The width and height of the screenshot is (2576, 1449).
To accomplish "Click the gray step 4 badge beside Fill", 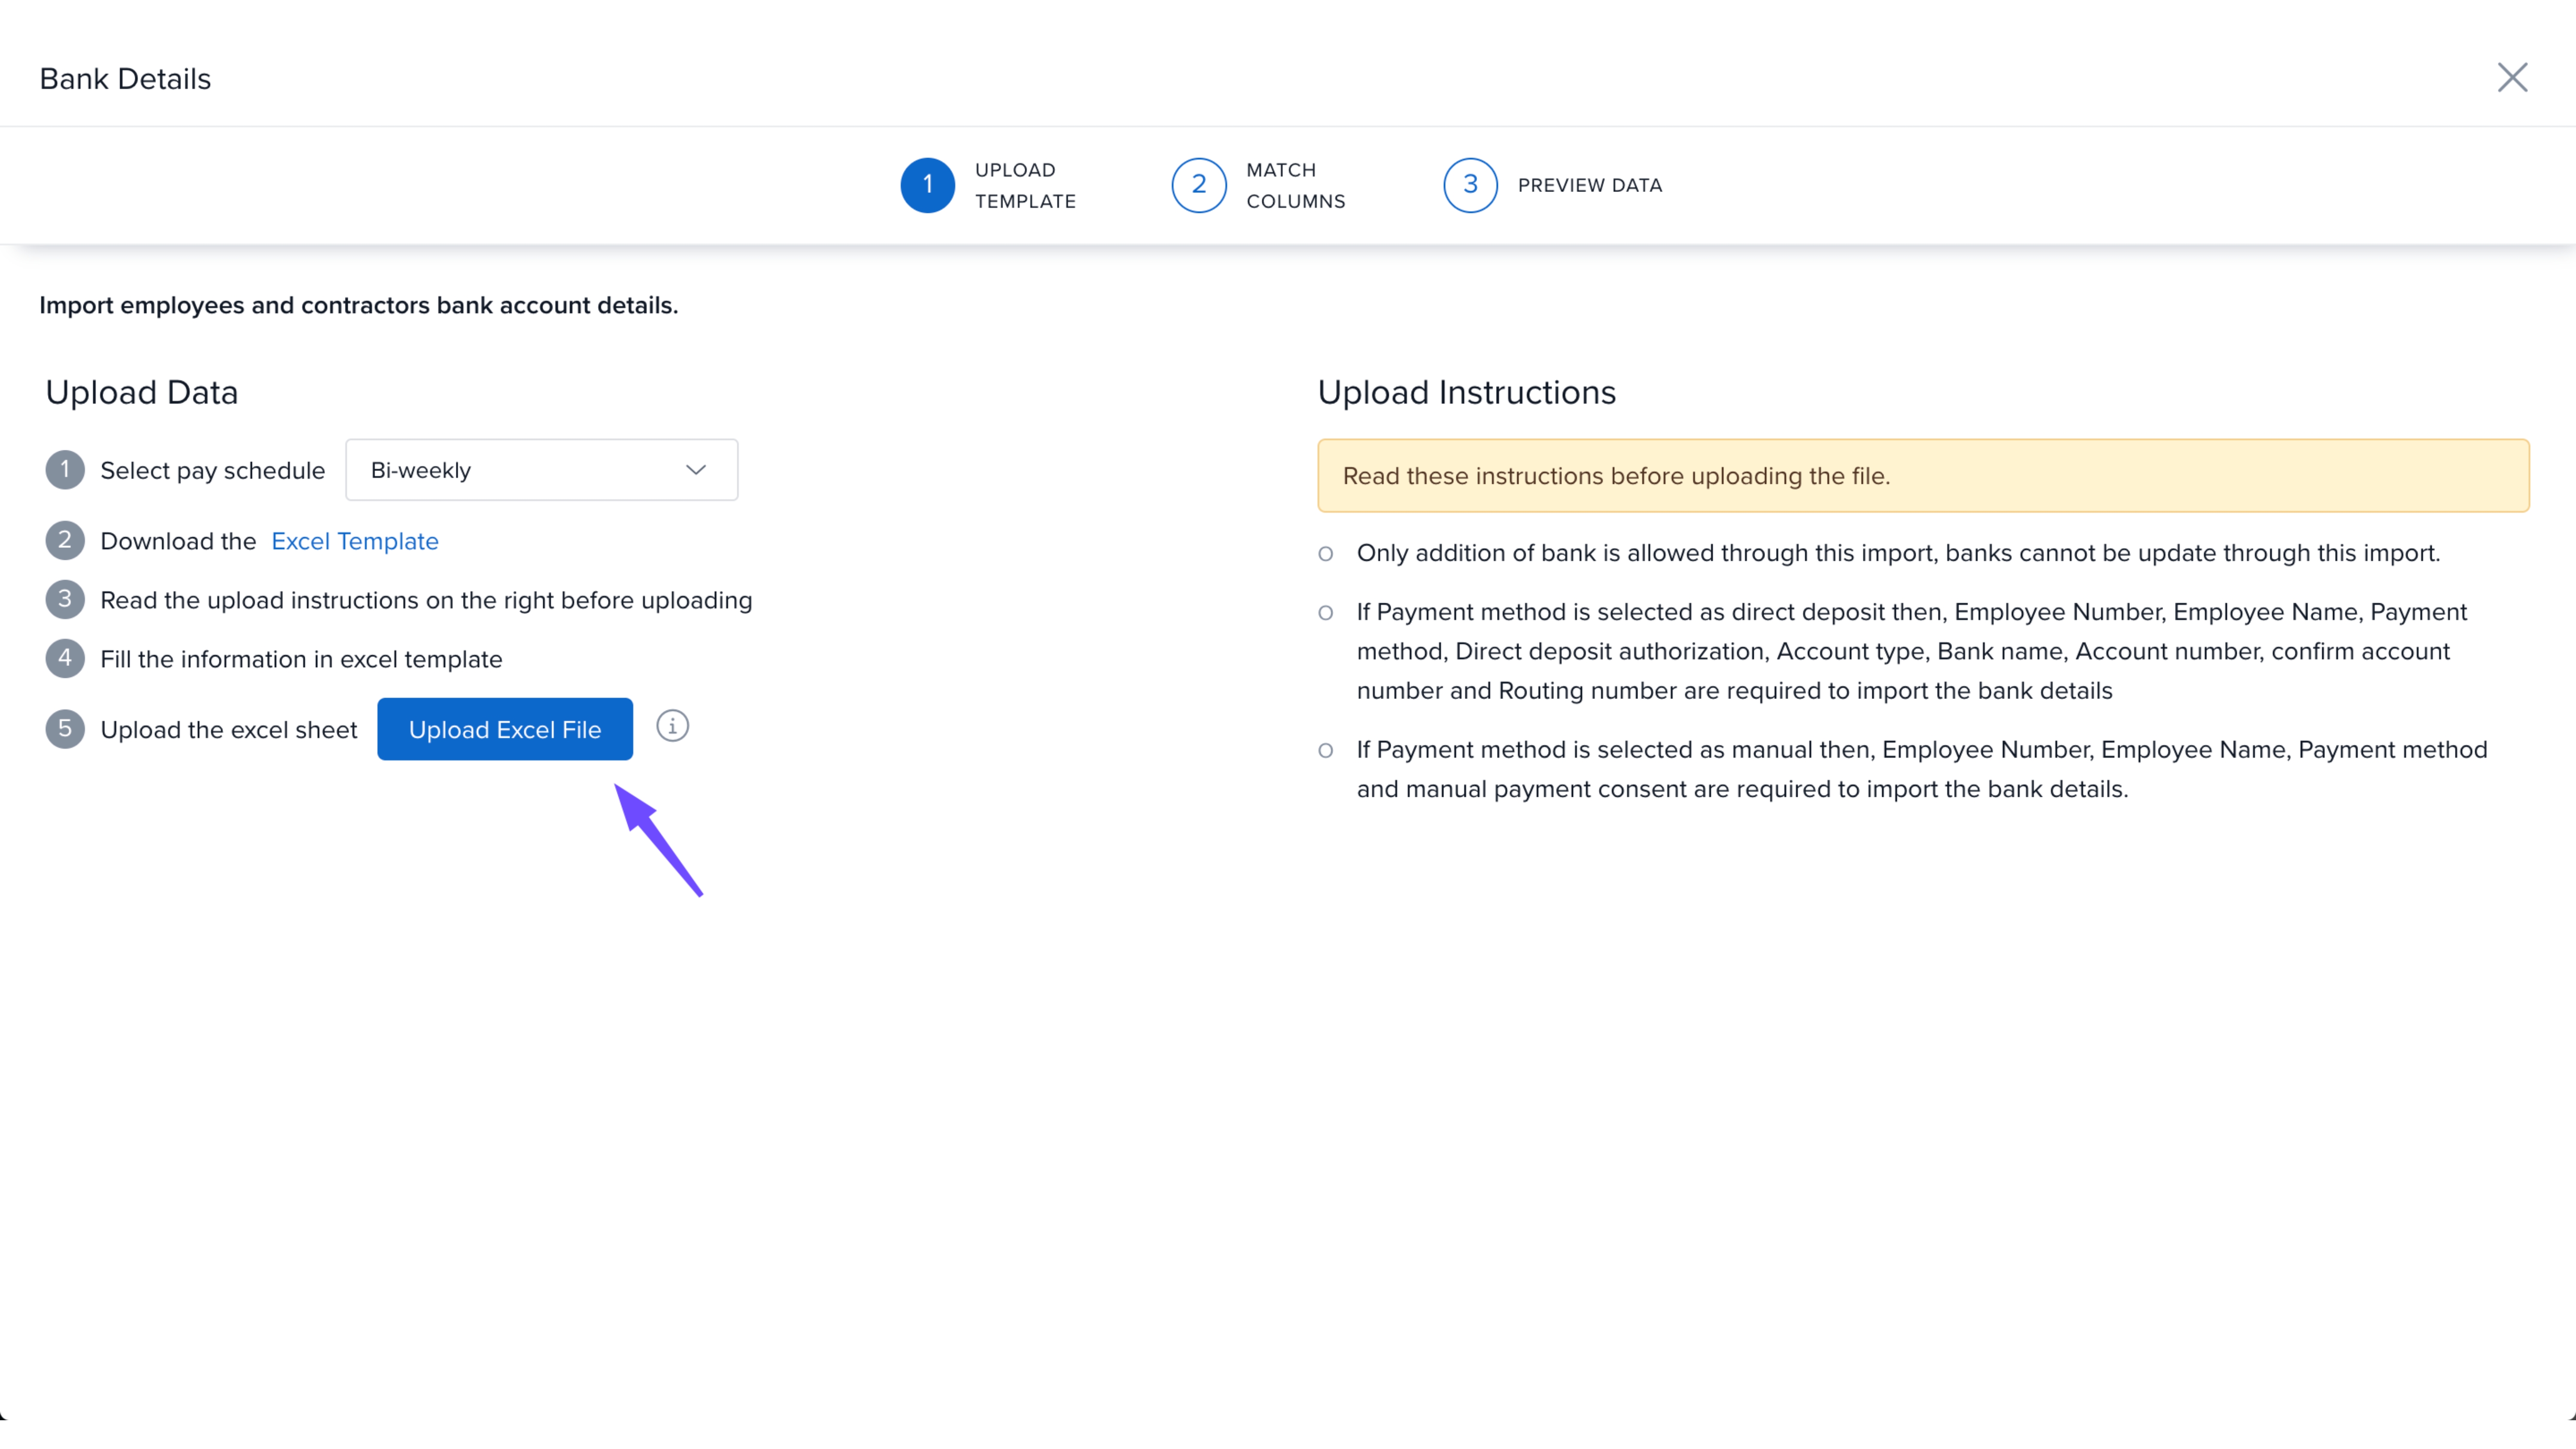I will click(65, 659).
